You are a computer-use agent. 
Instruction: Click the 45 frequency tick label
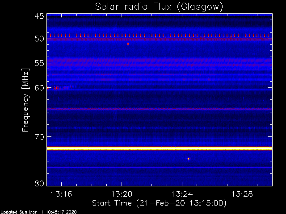[39, 16]
